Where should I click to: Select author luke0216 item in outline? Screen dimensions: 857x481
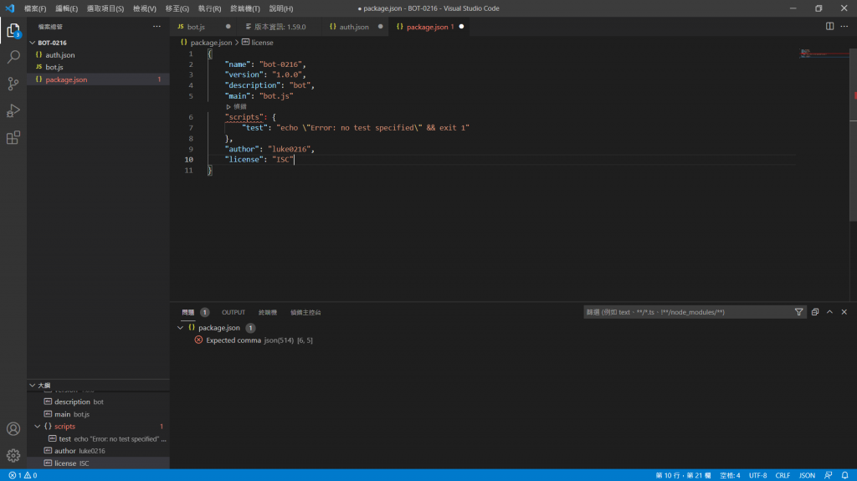(x=99, y=451)
